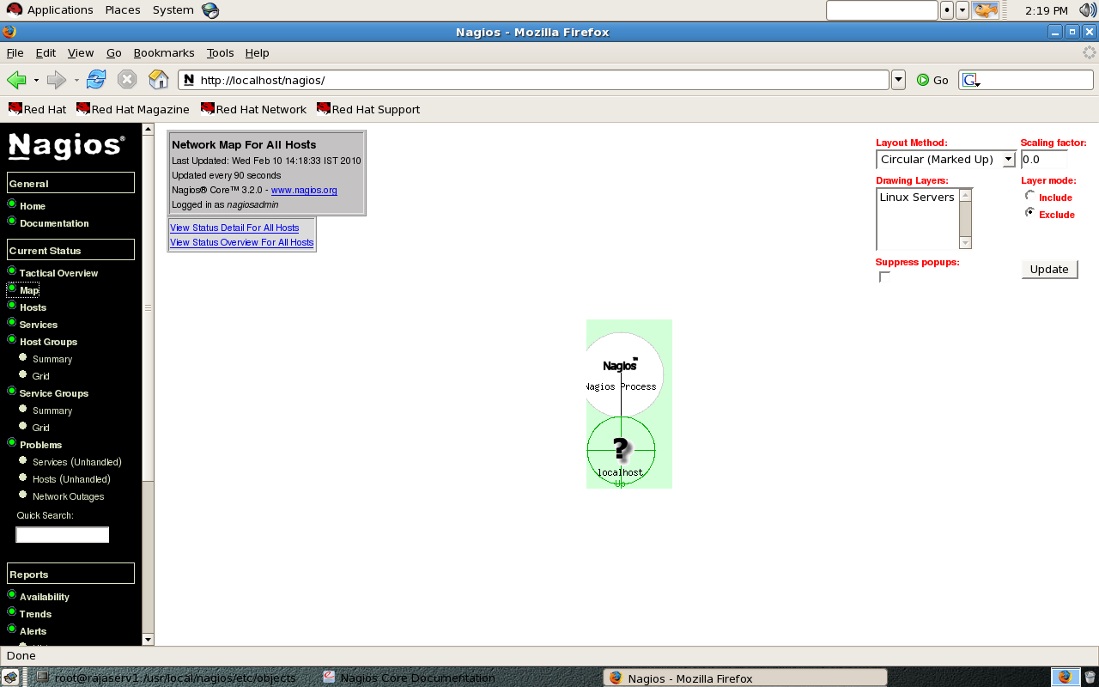Open the Tools menu

point(221,52)
